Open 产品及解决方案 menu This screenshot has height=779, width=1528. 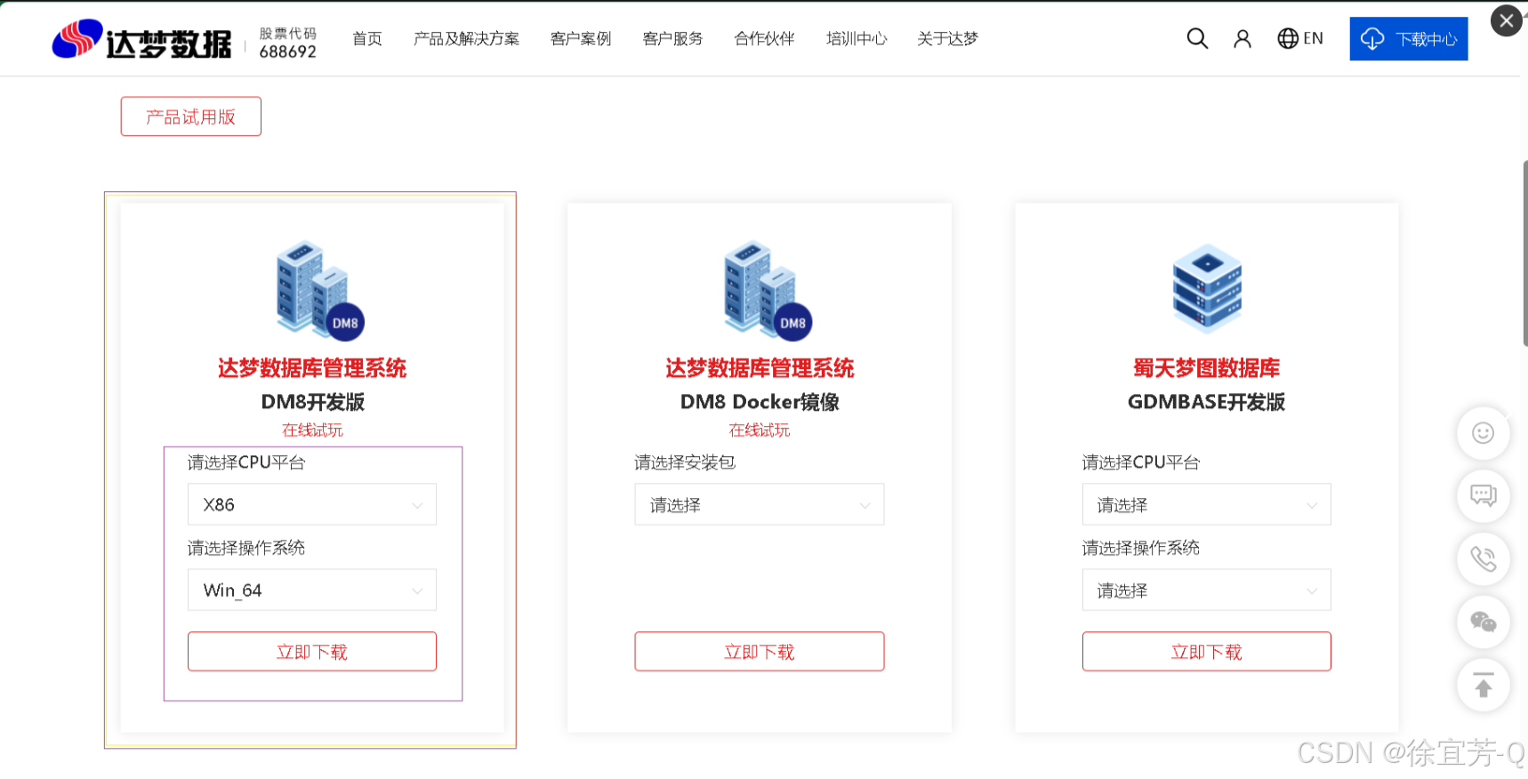coord(466,38)
